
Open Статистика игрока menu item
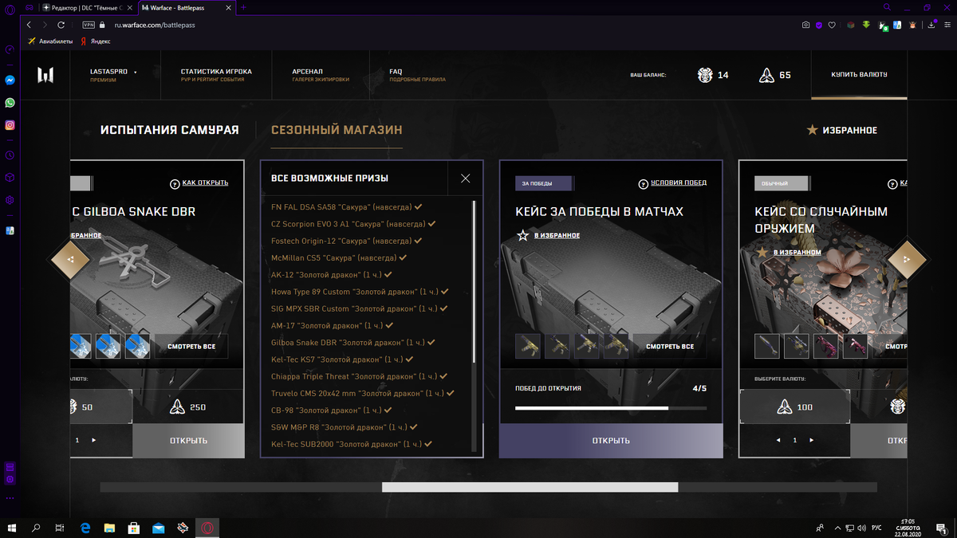coord(216,75)
